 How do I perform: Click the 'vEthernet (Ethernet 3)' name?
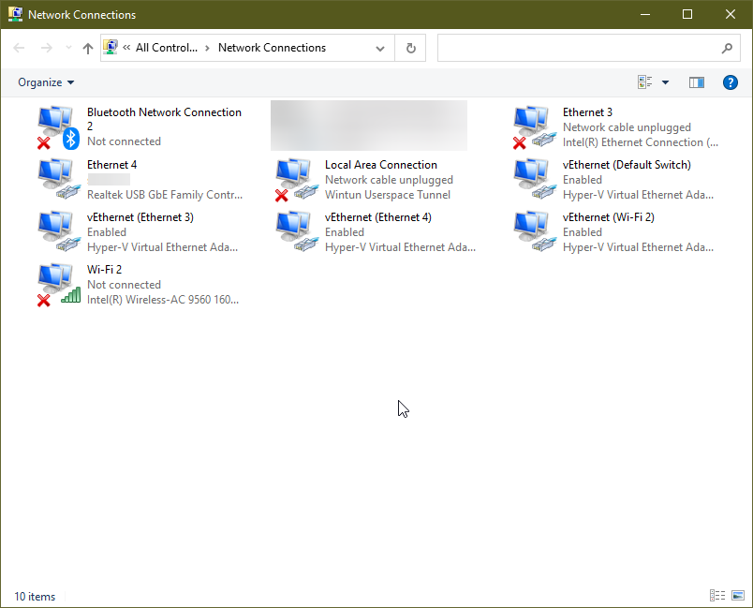click(140, 217)
